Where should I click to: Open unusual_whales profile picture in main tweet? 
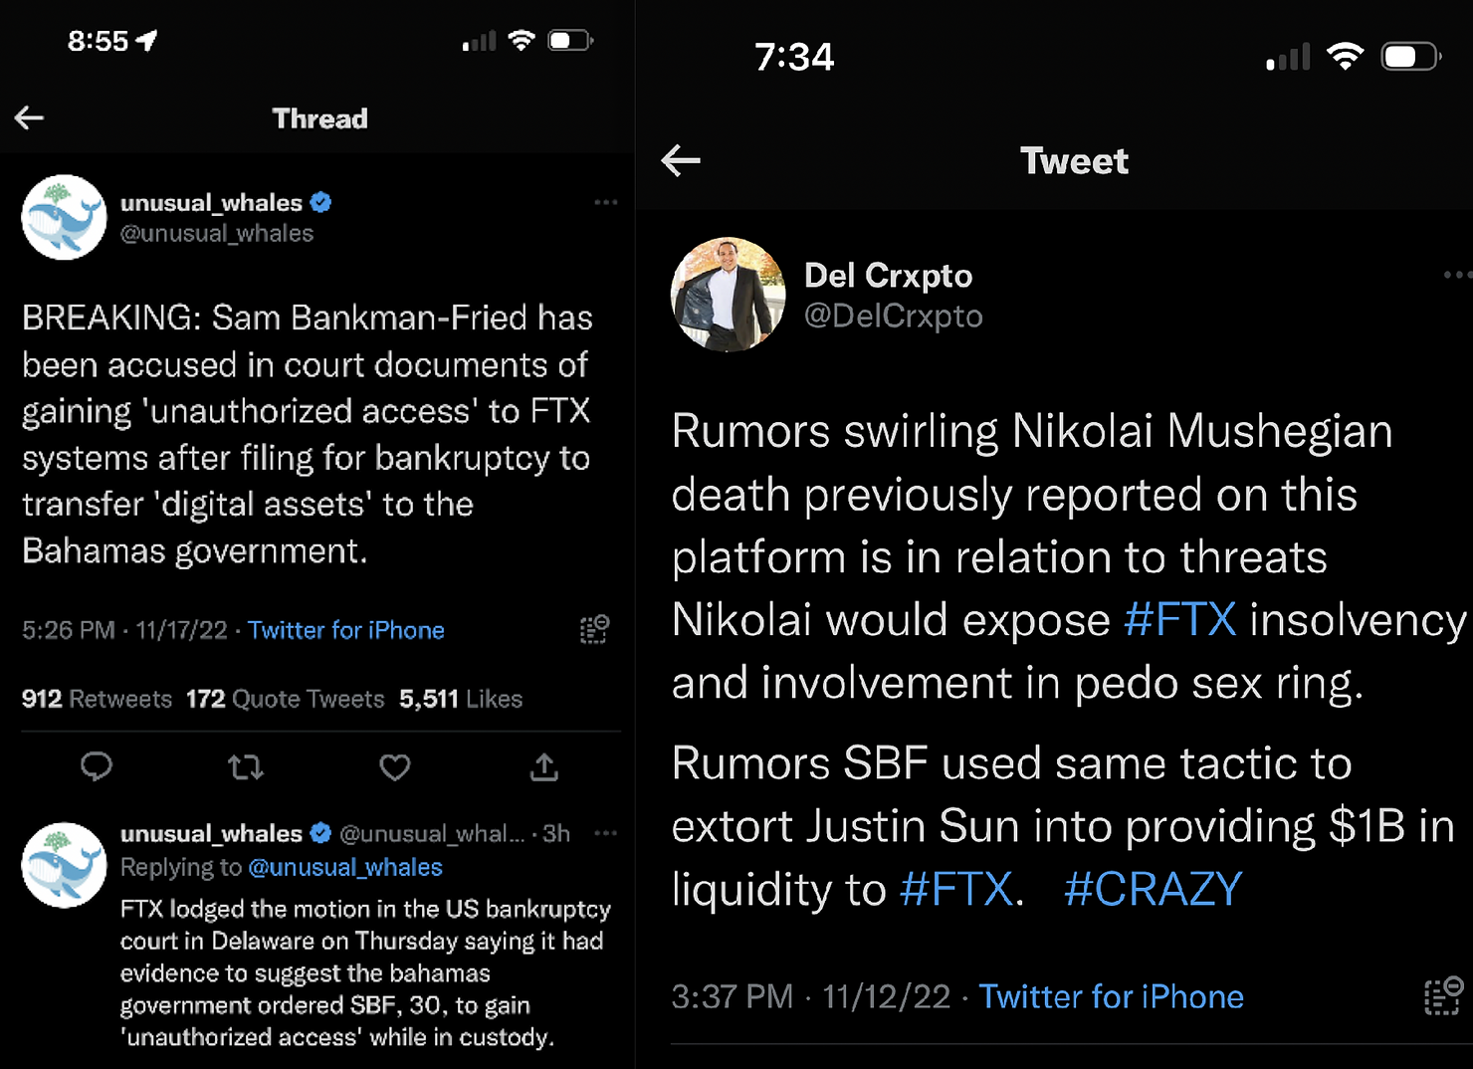[64, 218]
